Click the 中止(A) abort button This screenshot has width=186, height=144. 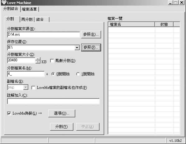pyautogui.click(x=88, y=127)
